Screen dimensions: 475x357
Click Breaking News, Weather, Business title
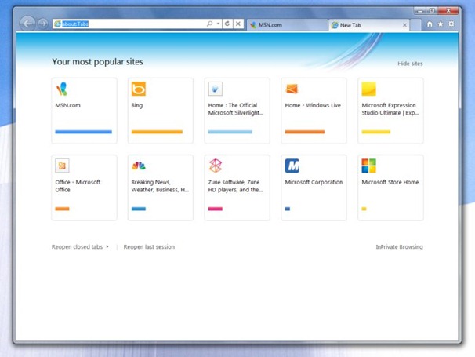[x=160, y=186]
